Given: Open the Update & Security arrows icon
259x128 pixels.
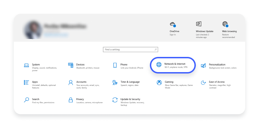Looking at the screenshot, I should [115, 100].
